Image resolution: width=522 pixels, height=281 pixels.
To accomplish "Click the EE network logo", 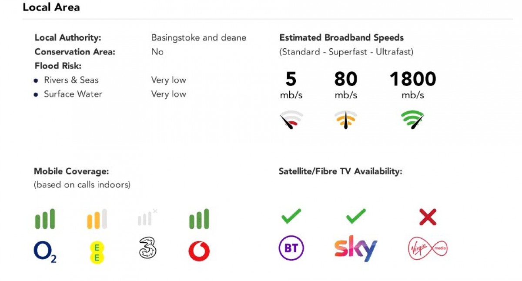I will tap(97, 252).
